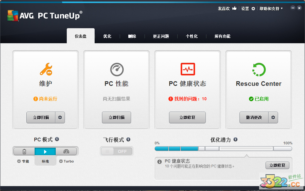This screenshot has width=305, height=191.
Task: Toggle 飞行模式 switch on
Action: click(x=116, y=151)
